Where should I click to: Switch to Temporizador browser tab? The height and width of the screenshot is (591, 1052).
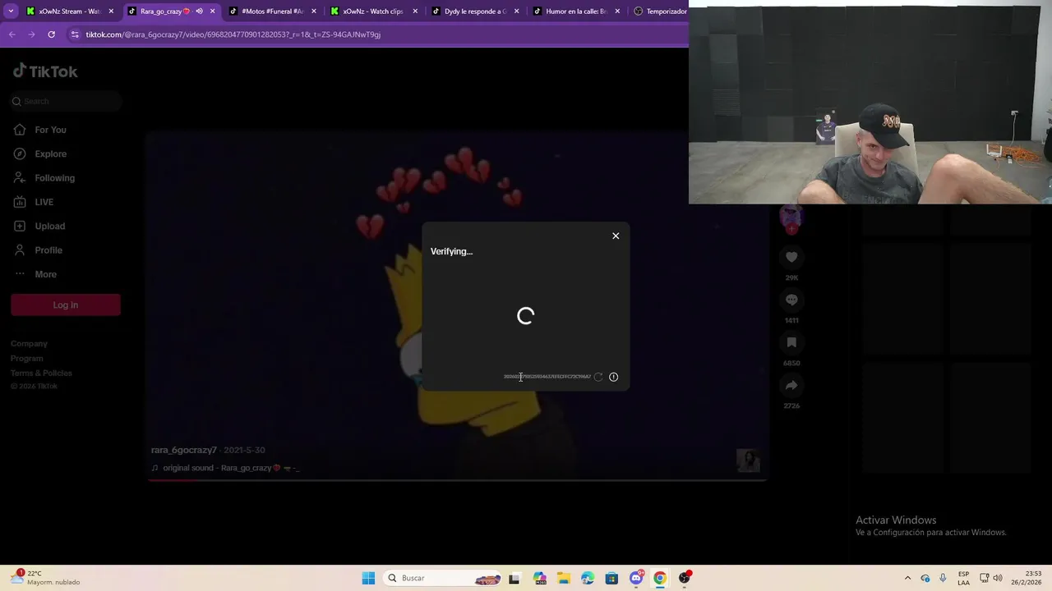[660, 11]
